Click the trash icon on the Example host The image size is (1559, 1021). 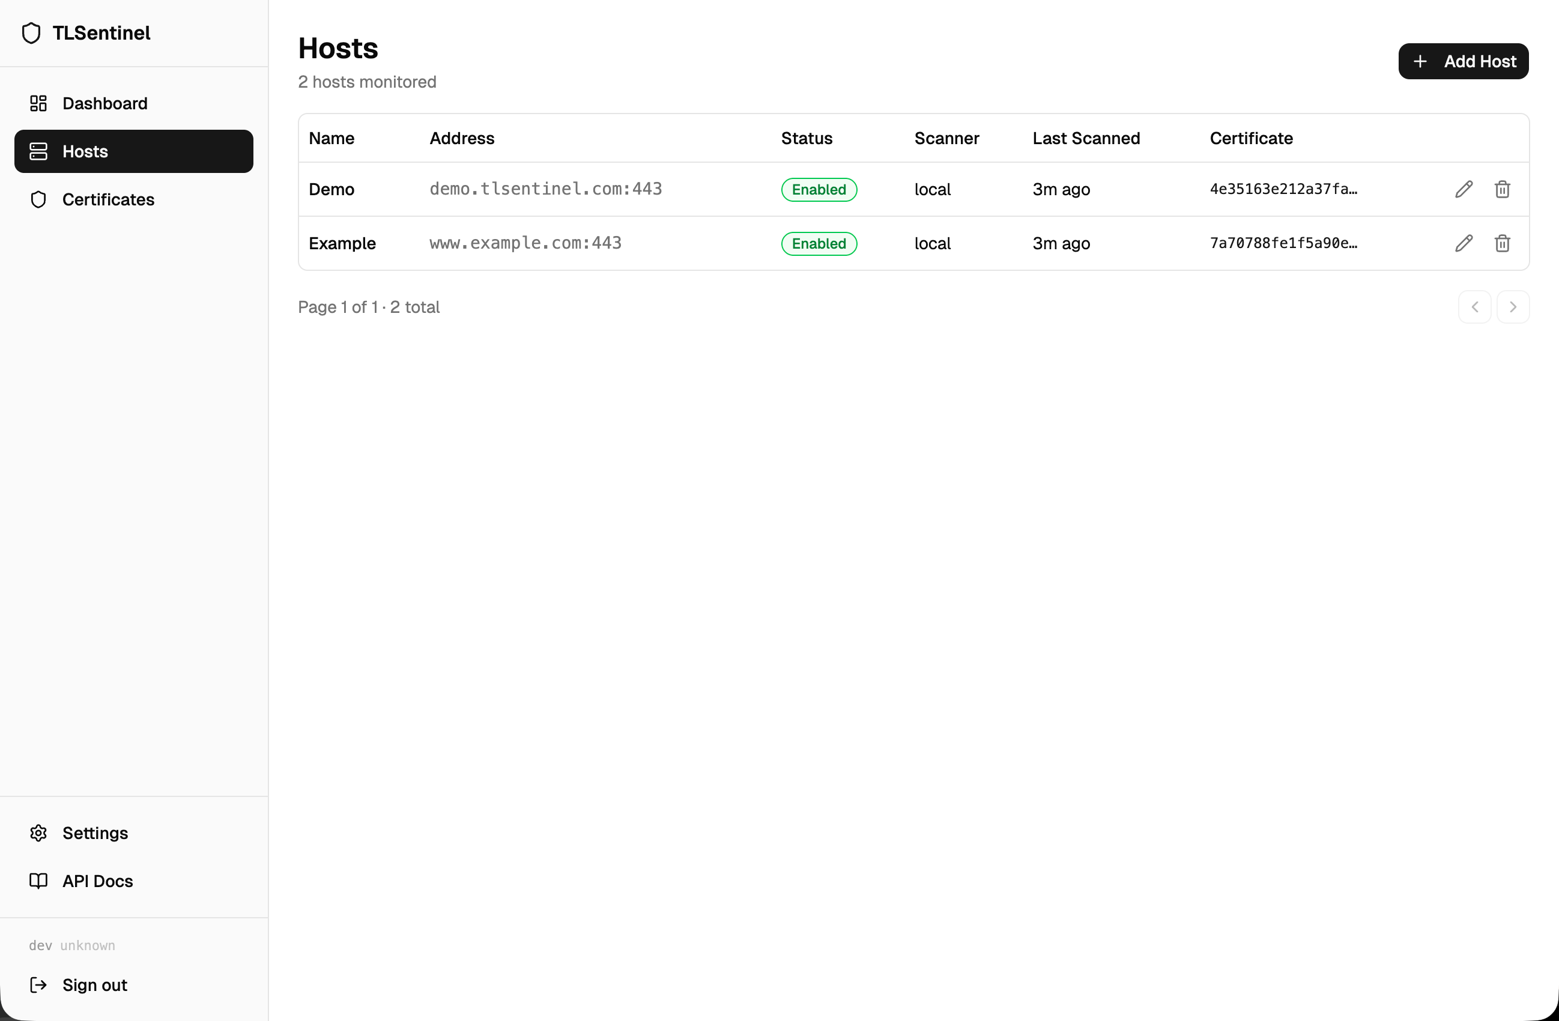1502,243
